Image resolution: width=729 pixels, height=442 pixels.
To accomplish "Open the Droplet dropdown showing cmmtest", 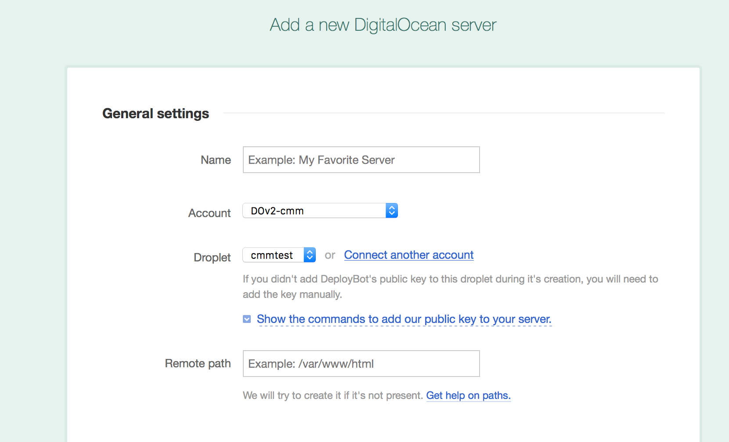I will [x=279, y=255].
